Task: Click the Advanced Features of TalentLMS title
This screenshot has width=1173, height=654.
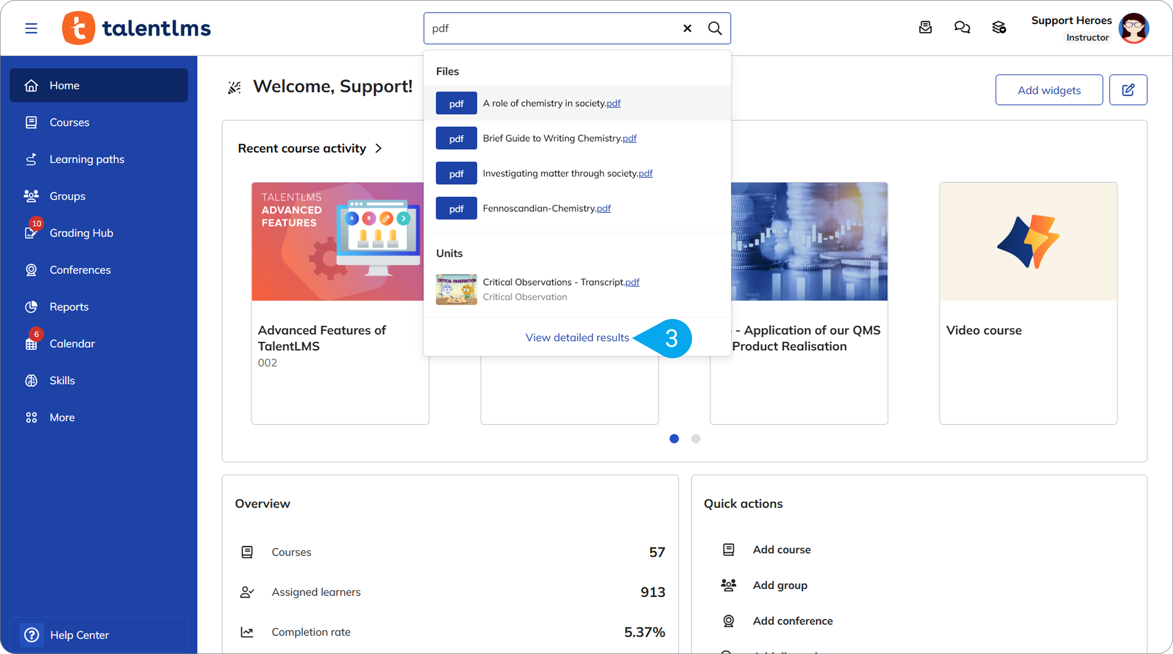Action: point(322,338)
